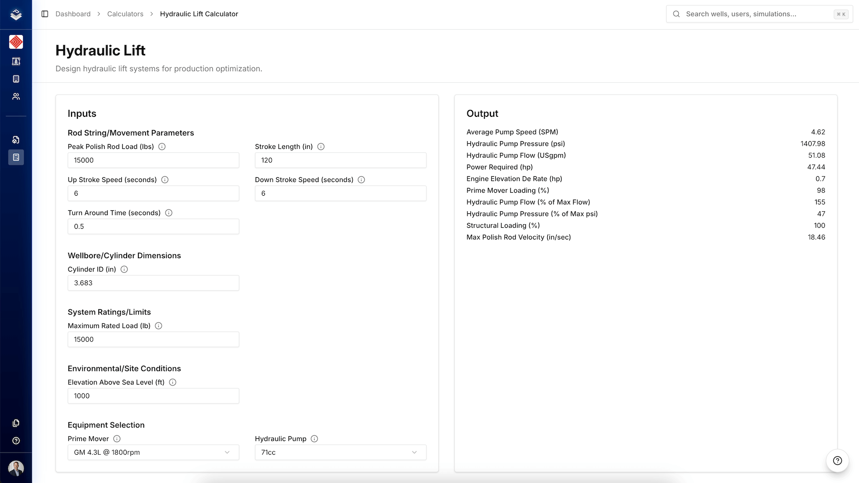This screenshot has width=859, height=483.
Task: Open the Hydraulic Pump 71cc dropdown
Action: (340, 452)
